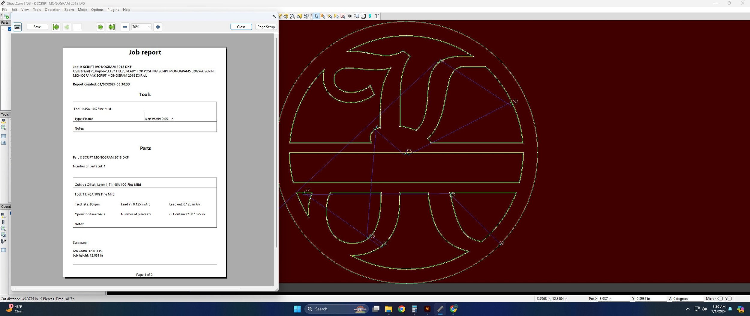
Task: Zoom out preview with minus button
Action: 125,27
